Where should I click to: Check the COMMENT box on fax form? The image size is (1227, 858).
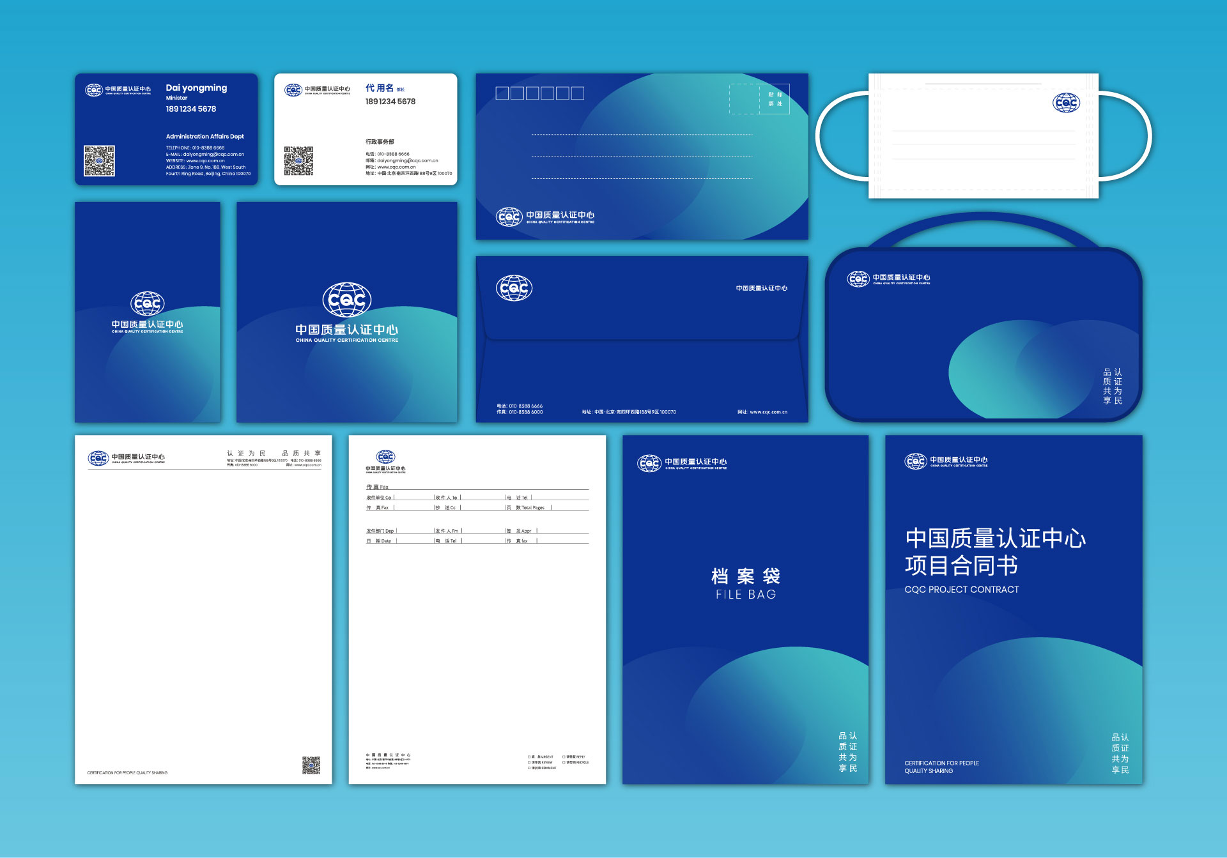click(529, 768)
